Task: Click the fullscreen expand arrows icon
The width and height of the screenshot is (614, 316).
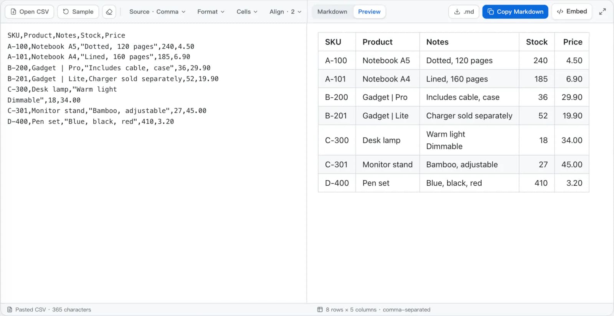Action: [602, 11]
